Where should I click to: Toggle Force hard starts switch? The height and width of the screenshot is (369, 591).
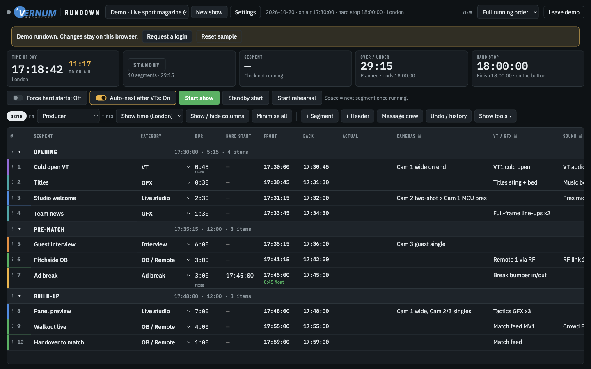click(18, 98)
